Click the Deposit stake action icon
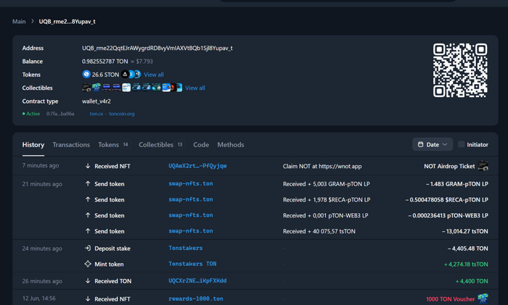 click(88, 248)
